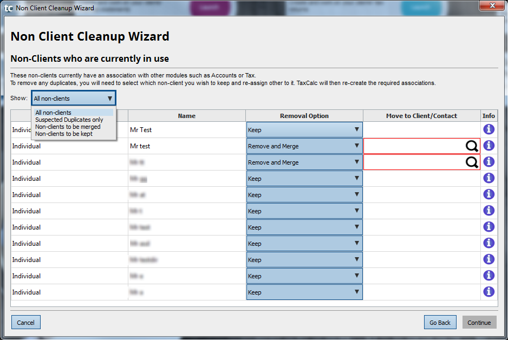Click Move to Client/Contact field for Mr test
Viewport: 508px width, 340px height.
tap(413, 146)
